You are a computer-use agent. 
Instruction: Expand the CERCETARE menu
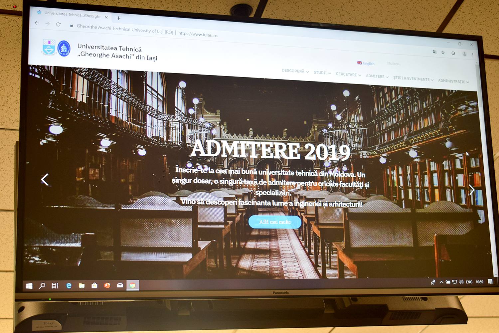348,75
